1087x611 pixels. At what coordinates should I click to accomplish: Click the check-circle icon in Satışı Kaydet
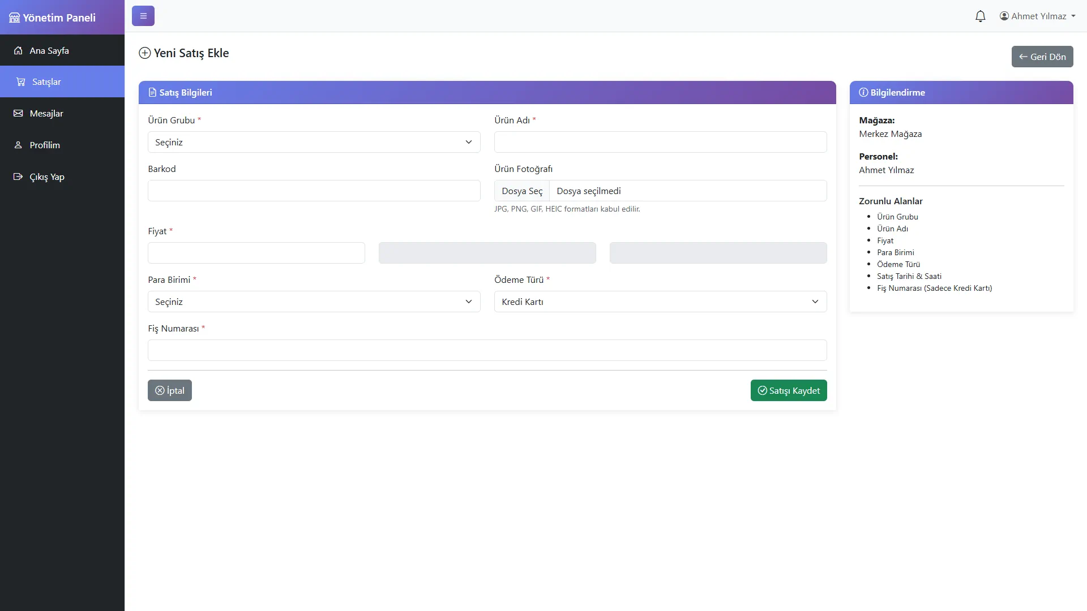(x=763, y=390)
